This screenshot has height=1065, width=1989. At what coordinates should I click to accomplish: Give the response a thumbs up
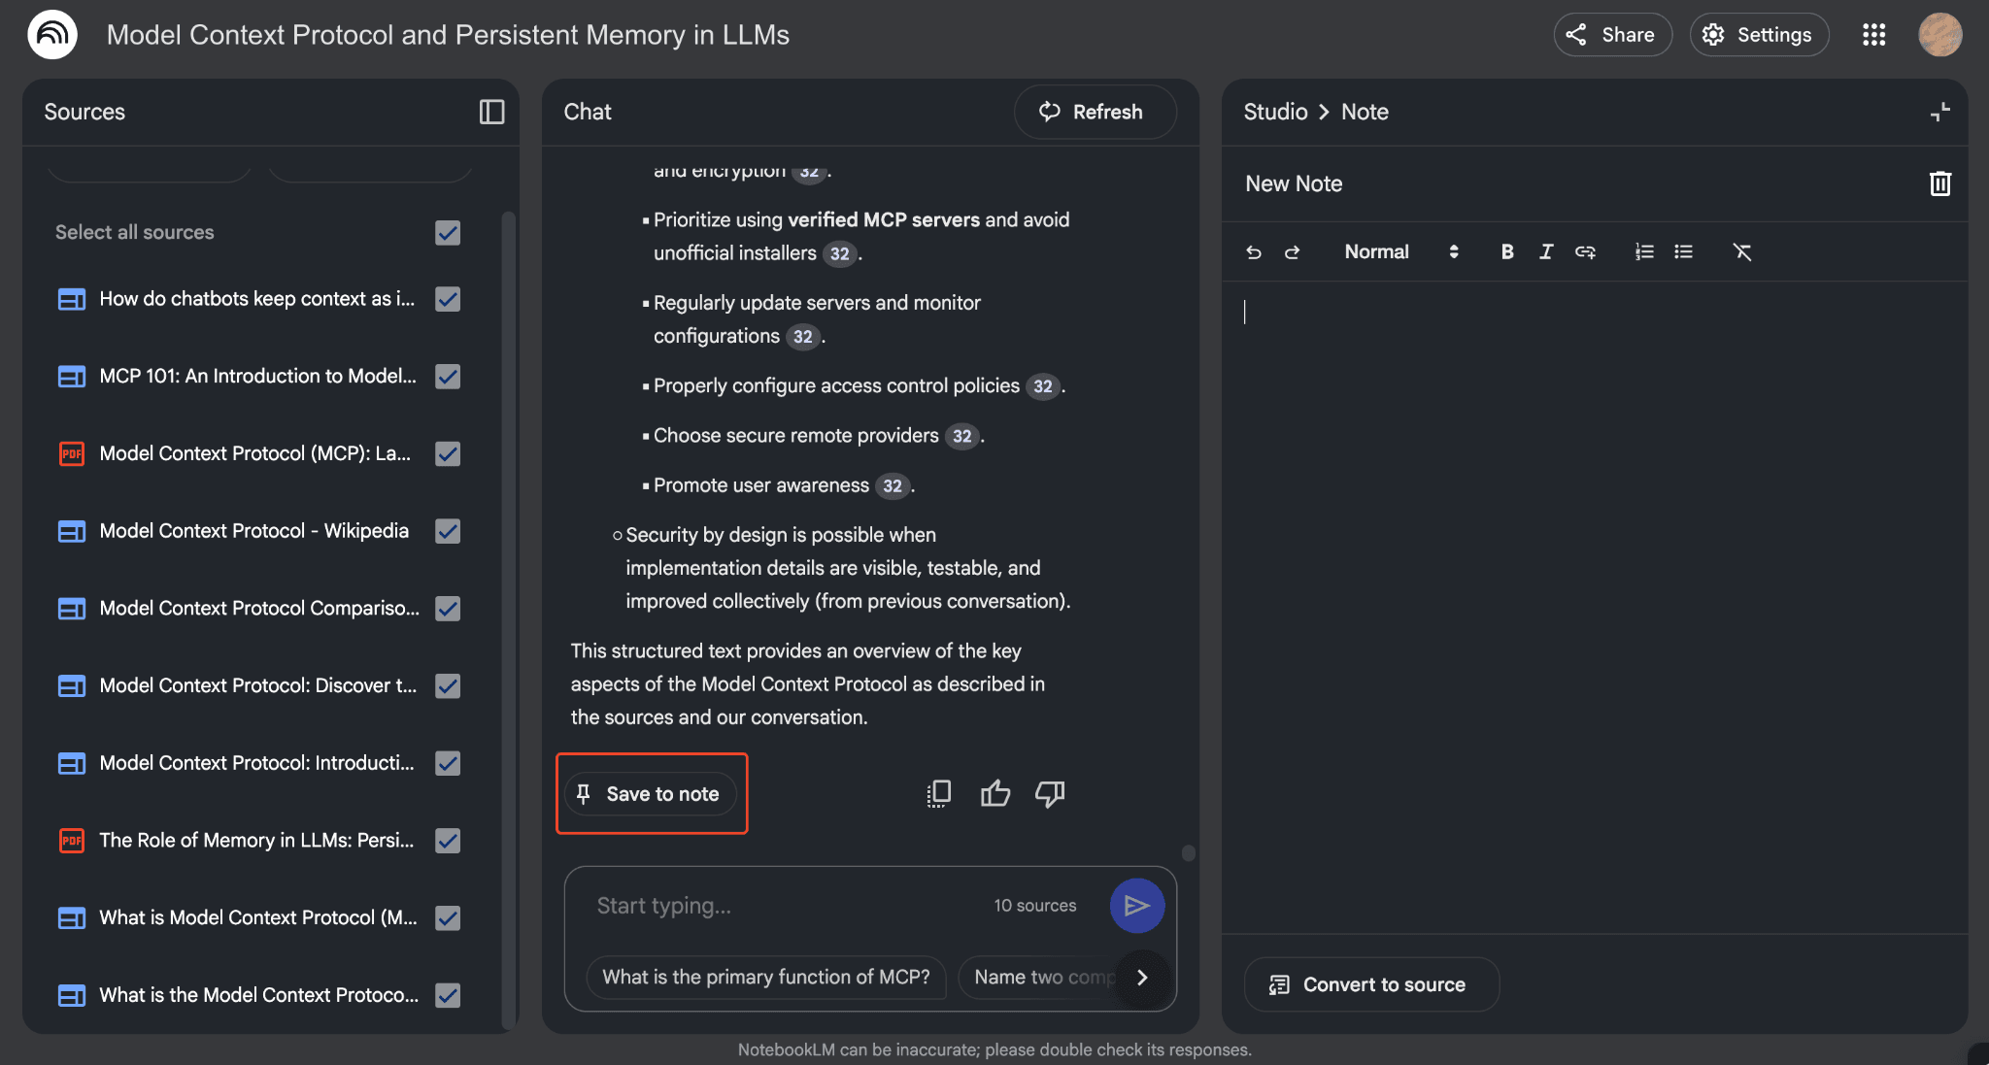pos(995,794)
